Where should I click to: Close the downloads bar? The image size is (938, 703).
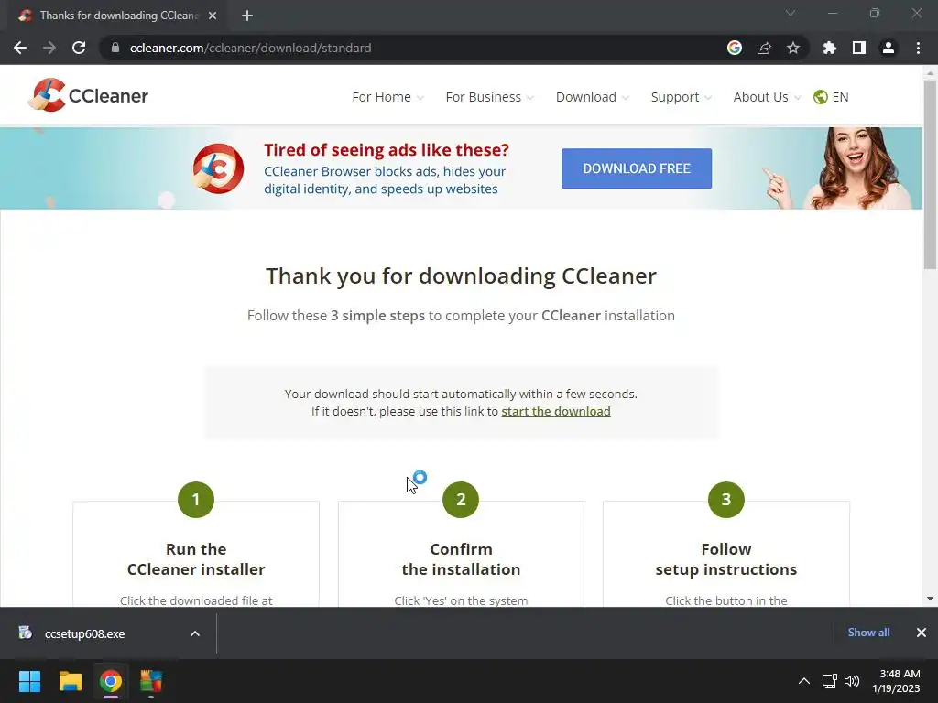tap(922, 633)
